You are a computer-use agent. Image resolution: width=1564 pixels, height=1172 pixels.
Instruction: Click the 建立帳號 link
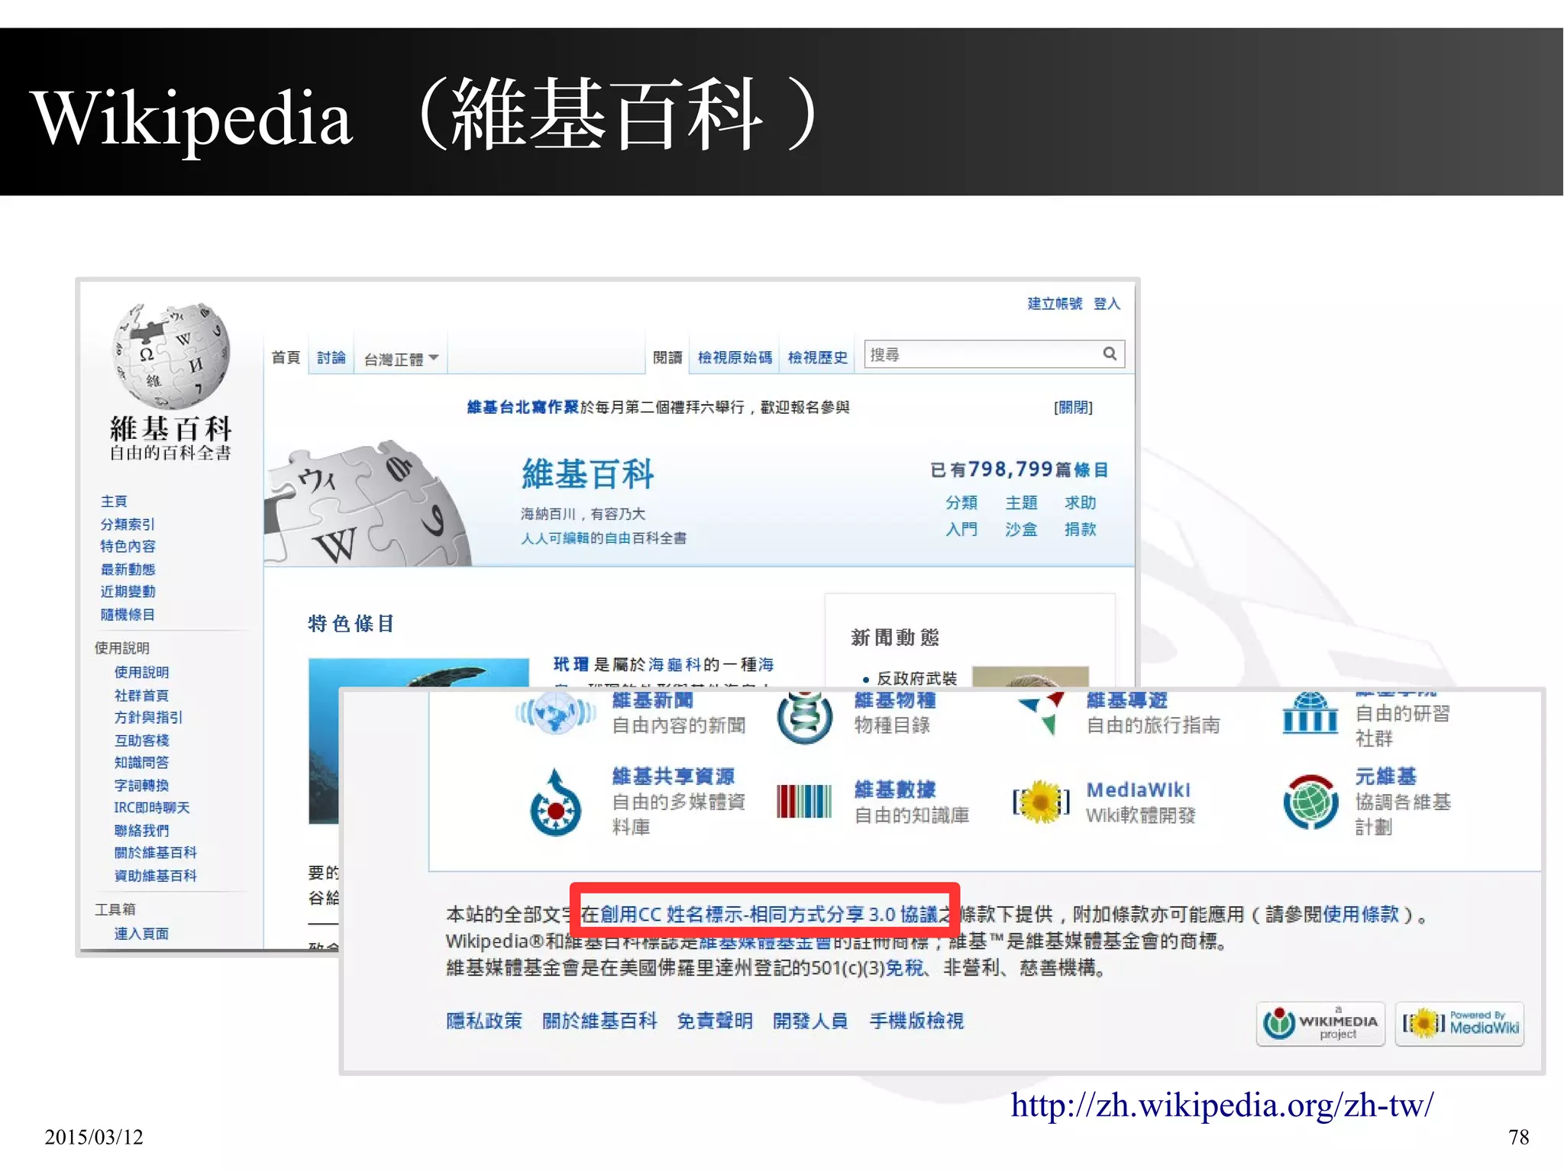(x=1054, y=304)
